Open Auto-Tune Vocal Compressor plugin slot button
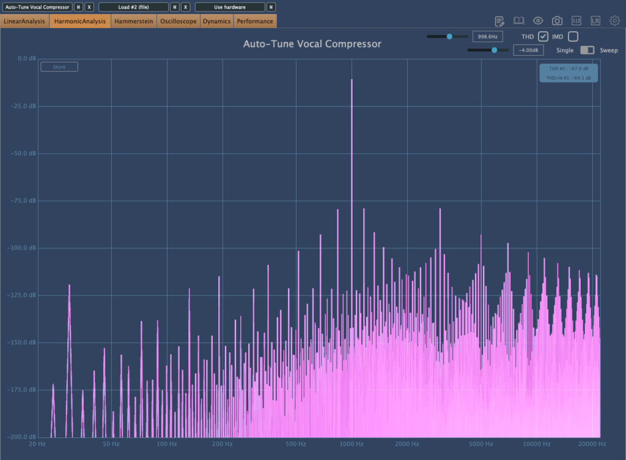Screen dimensions: 626x460 tap(37, 7)
